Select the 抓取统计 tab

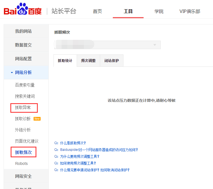65,61
